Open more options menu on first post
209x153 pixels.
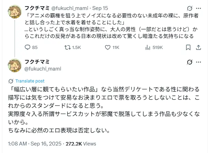pos(199,9)
